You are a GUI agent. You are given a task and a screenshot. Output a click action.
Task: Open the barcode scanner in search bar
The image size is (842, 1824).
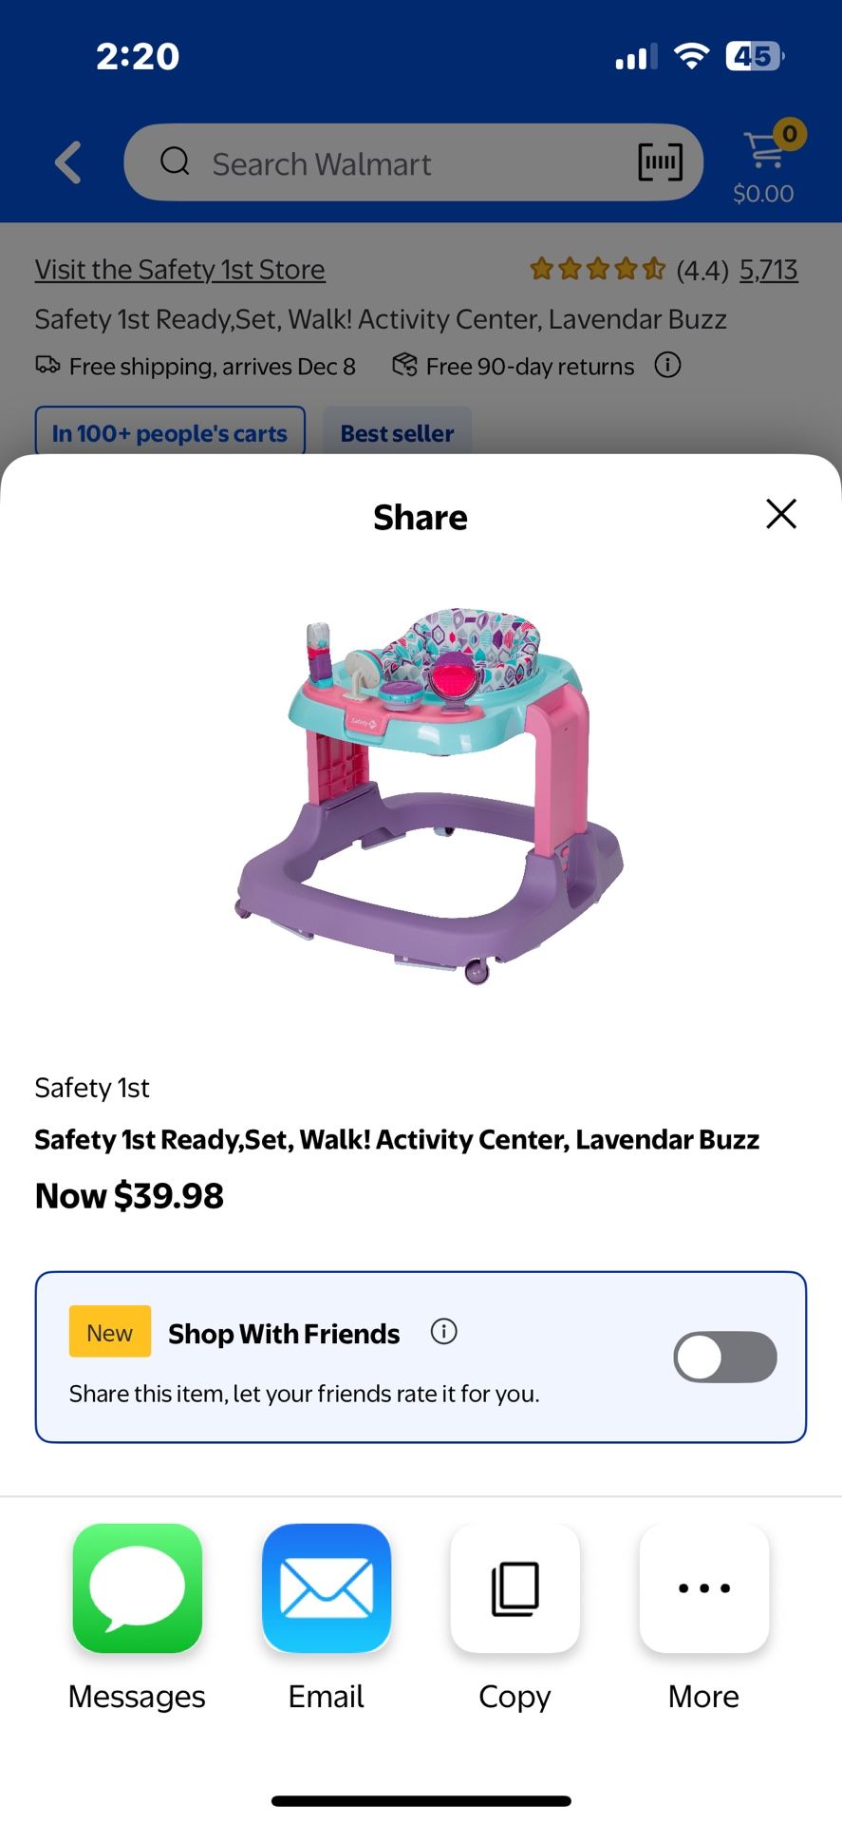click(659, 162)
